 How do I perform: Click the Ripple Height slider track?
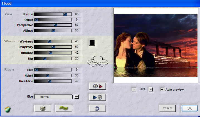[53, 76]
